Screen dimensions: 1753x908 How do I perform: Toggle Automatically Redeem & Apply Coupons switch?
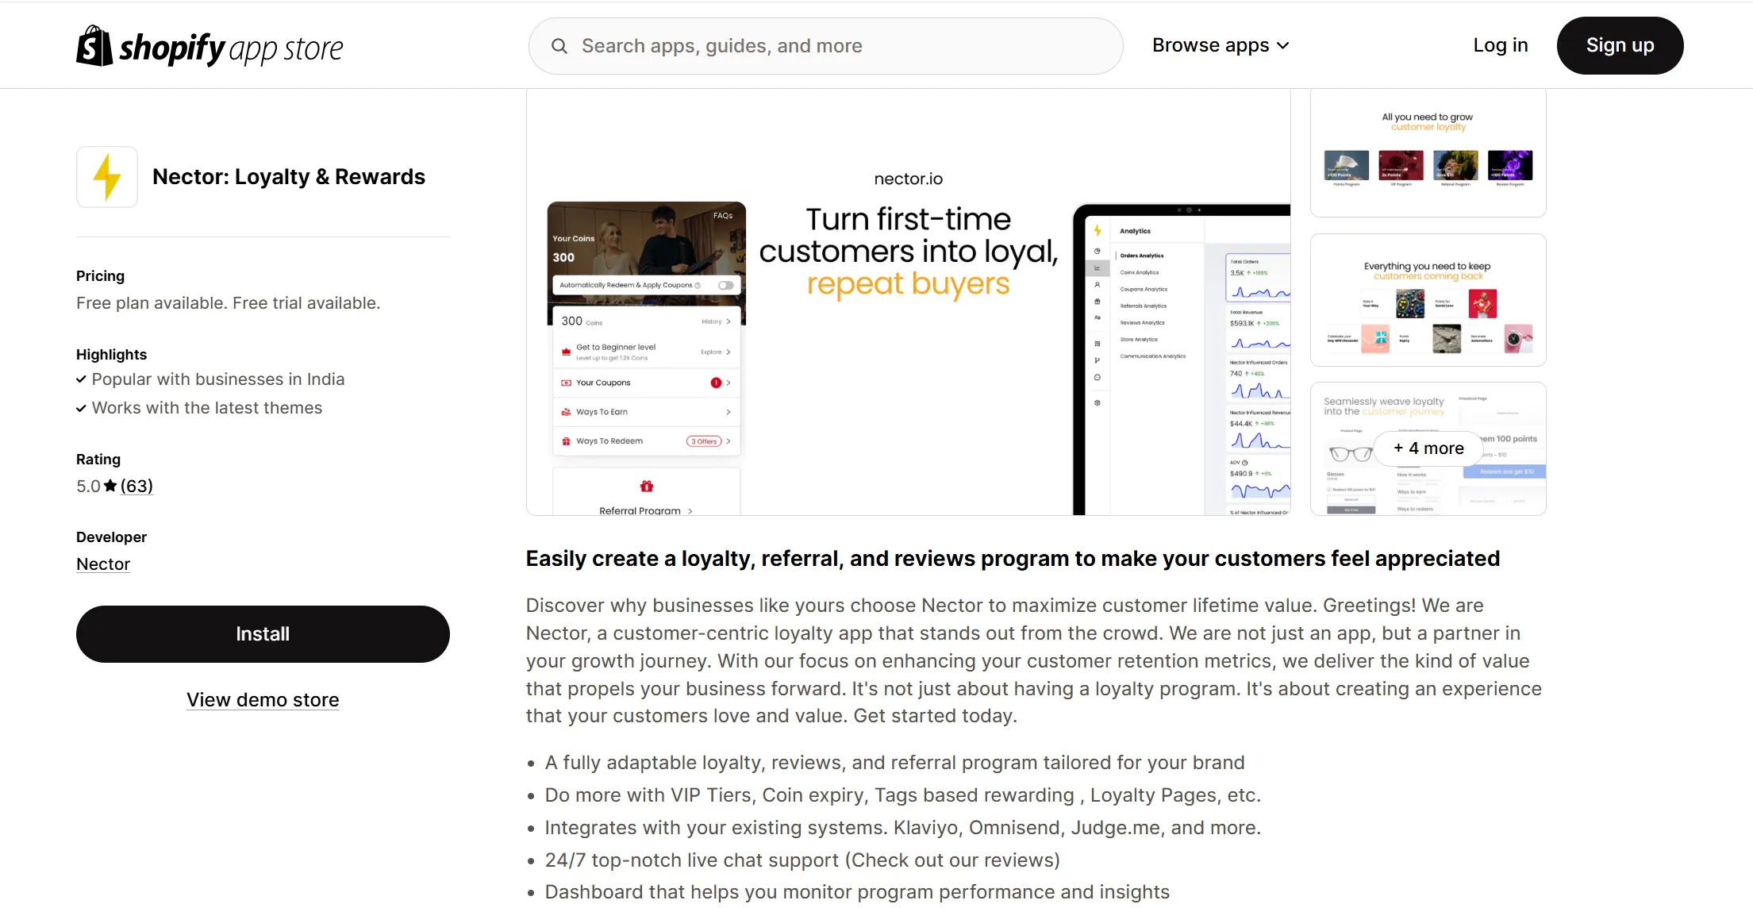(x=725, y=285)
